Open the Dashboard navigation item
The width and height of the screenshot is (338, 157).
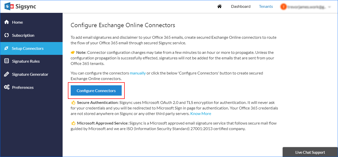click(241, 6)
